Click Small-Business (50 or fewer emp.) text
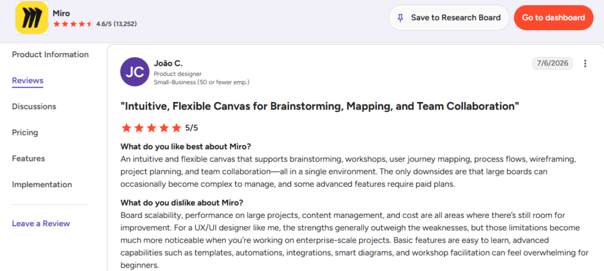 (202, 82)
